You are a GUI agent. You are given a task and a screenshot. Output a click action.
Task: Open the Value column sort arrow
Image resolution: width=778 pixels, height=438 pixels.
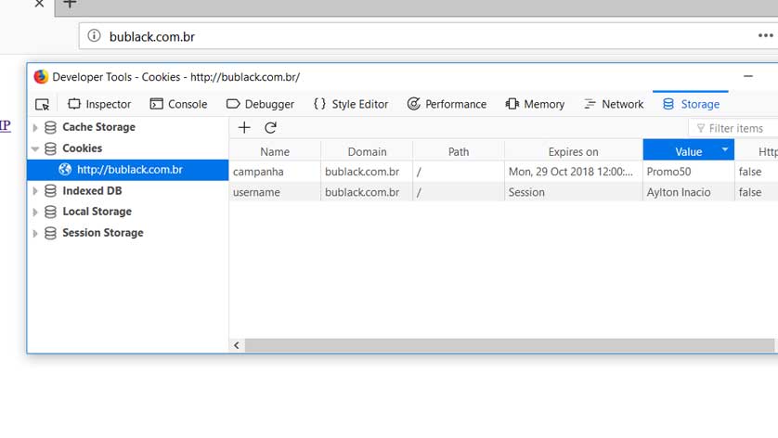pyautogui.click(x=725, y=149)
